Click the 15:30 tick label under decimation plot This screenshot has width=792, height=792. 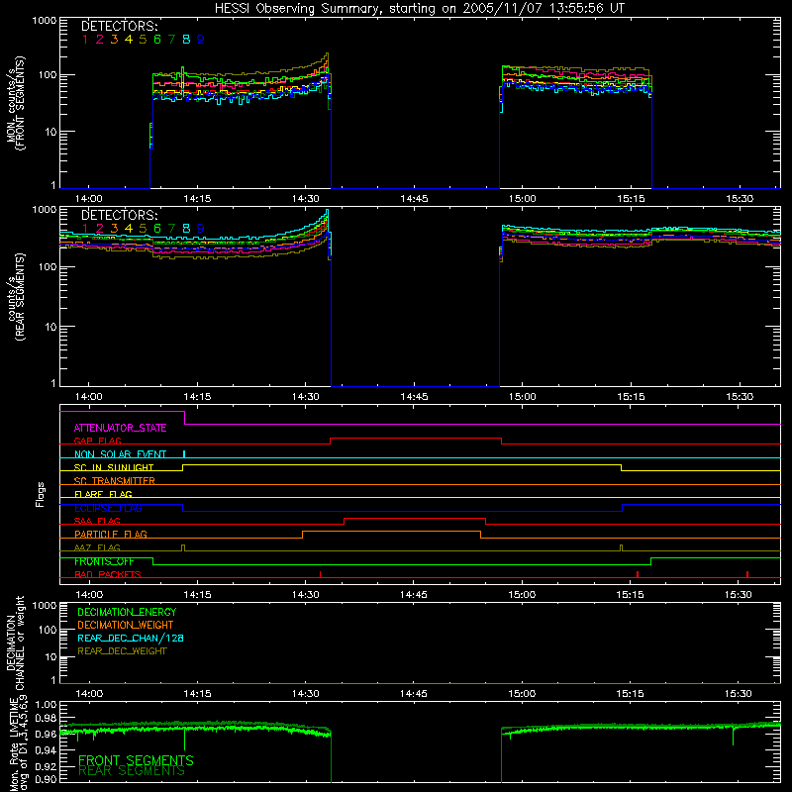(738, 694)
